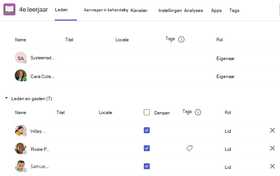Click the Cara Cole... name

pos(42,77)
